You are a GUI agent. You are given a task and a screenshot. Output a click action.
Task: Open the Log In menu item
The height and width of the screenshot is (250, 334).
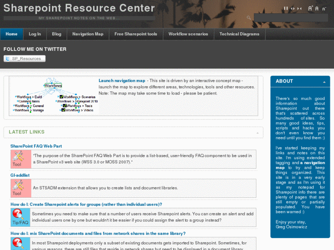(35, 34)
